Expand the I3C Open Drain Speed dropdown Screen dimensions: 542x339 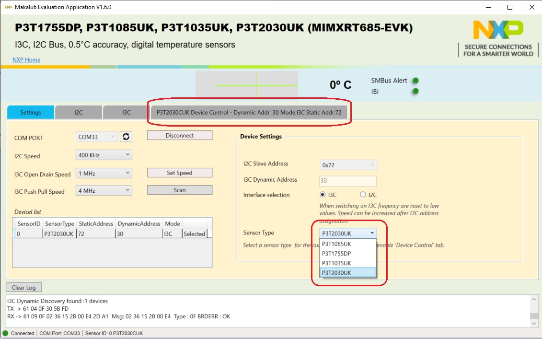tap(104, 173)
